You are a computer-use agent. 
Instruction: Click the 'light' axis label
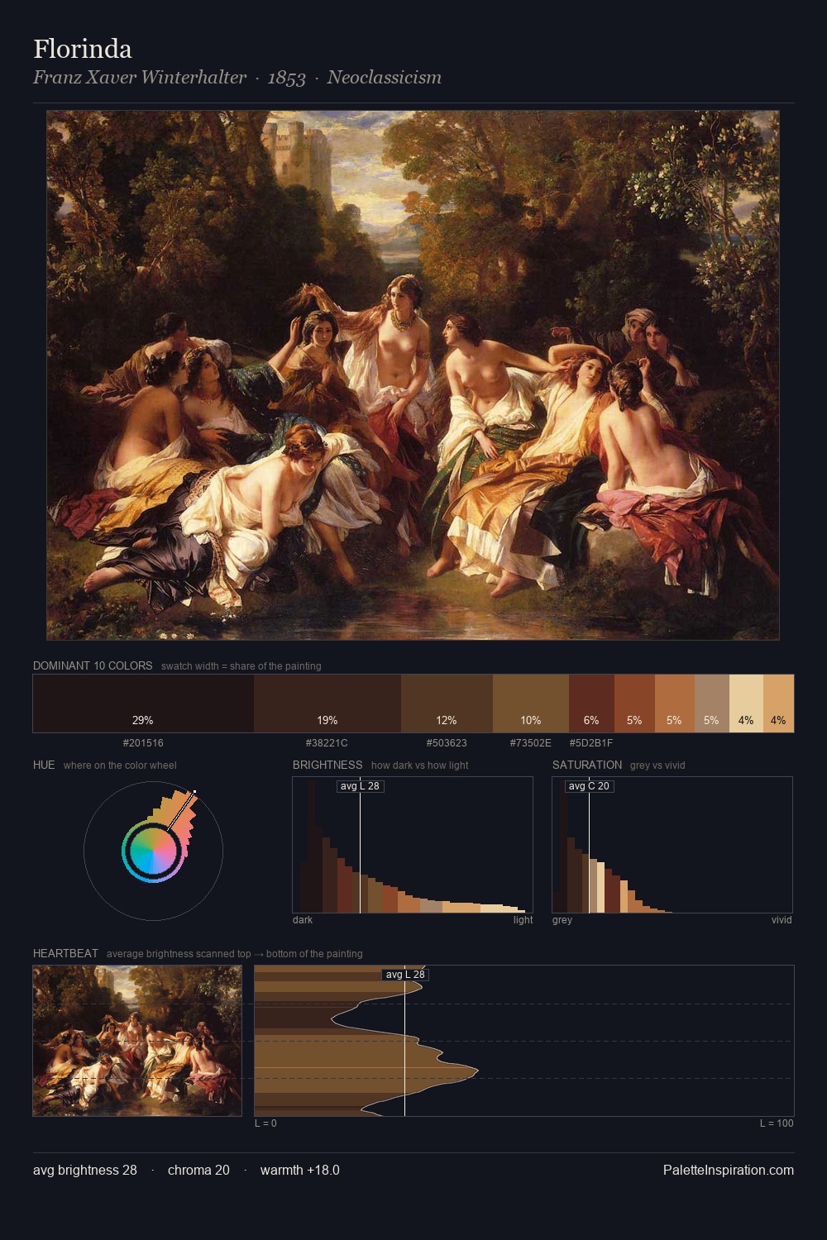coord(523,920)
